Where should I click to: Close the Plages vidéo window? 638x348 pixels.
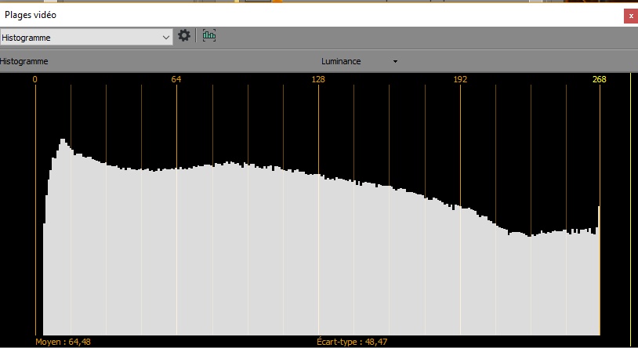[x=629, y=15]
